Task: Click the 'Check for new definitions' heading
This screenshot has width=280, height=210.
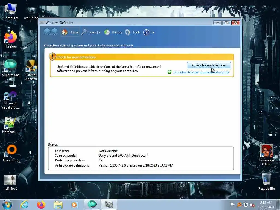Action: 76,57
